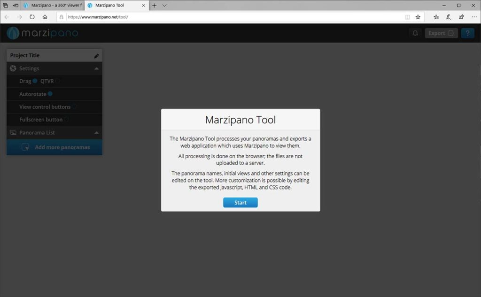The width and height of the screenshot is (481, 297).
Task: Maximize the browser window
Action: coord(458,5)
